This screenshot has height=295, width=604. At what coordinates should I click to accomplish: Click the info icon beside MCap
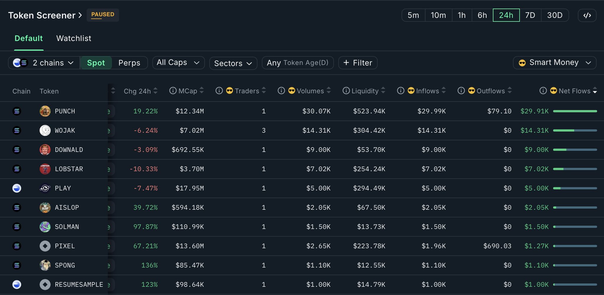(173, 91)
